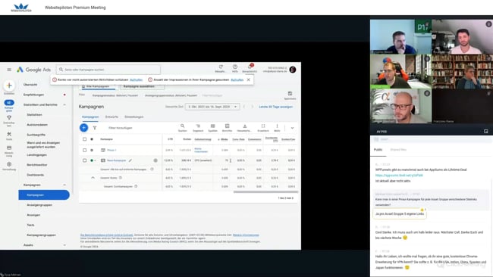Click the paused status dot for Pmax-1
Screen dimensions: 493x277
(x=92, y=151)
